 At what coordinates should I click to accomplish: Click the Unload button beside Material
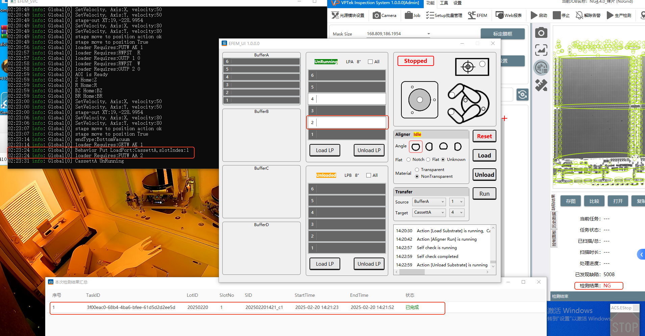click(x=485, y=175)
